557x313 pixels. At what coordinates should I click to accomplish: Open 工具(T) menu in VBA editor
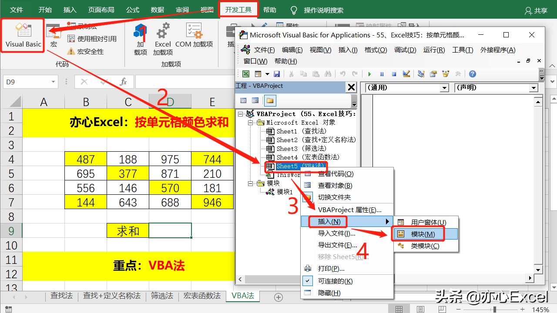point(463,50)
